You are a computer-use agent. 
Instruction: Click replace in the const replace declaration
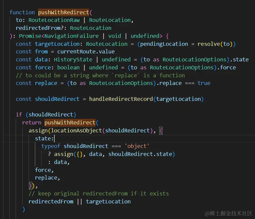pyautogui.click(x=46, y=83)
